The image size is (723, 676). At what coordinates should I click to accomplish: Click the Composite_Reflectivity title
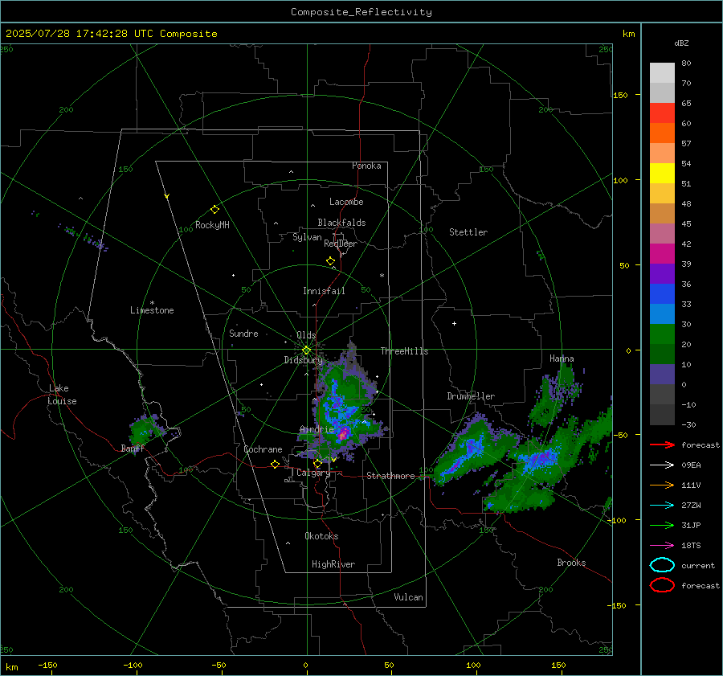(361, 12)
